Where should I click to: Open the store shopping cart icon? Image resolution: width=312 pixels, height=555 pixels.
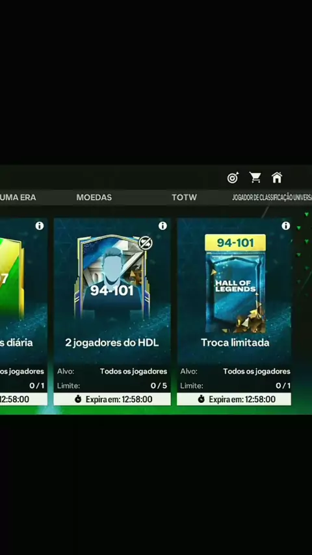[x=255, y=177]
